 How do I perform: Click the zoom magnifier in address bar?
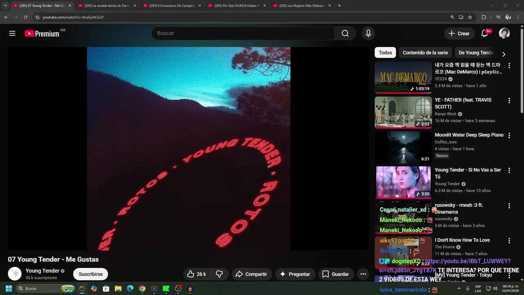click(452, 17)
